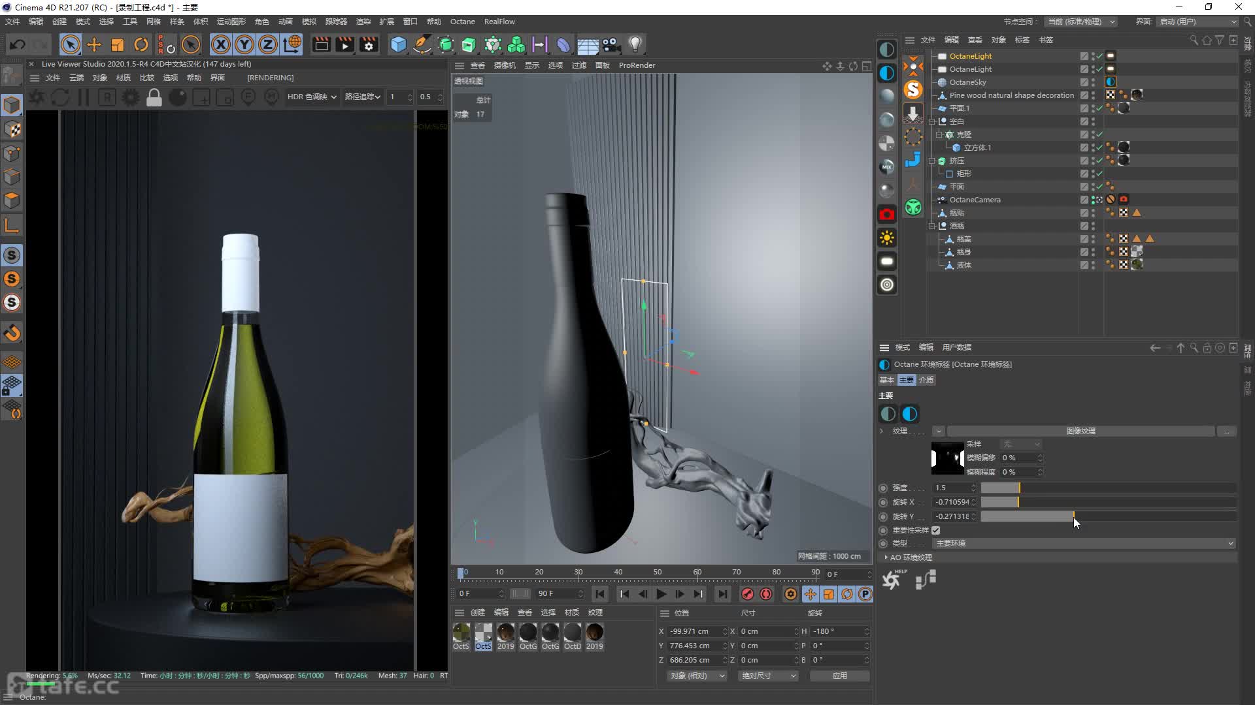Open the 类型 主要环境 dropdown

tap(1084, 543)
